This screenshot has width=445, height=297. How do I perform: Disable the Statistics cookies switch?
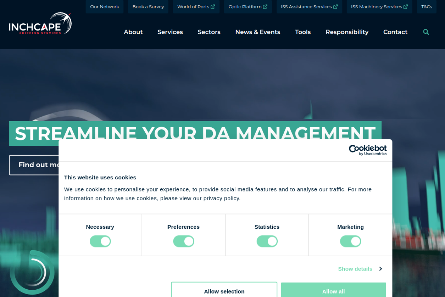pos(267,241)
